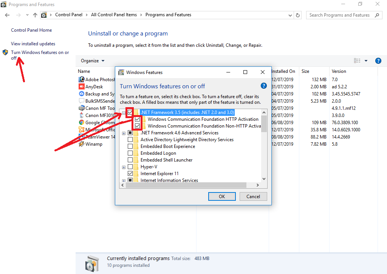Viewport: 387px width, 274px height.
Task: Click the Canon MF Toolbox program icon
Action: (82, 108)
